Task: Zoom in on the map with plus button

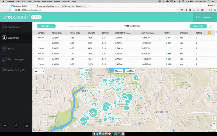Action: [x=214, y=123]
